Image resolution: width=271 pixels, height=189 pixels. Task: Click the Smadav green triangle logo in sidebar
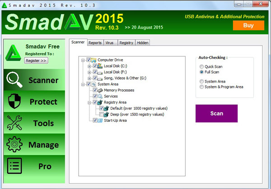click(13, 53)
